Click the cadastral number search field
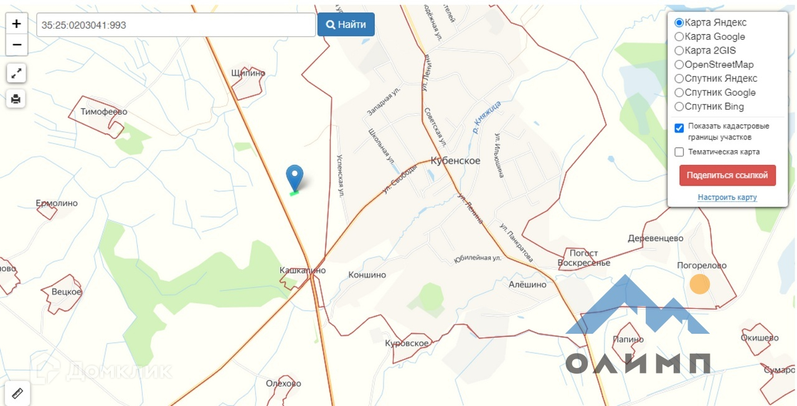The height and width of the screenshot is (406, 797). pyautogui.click(x=176, y=25)
